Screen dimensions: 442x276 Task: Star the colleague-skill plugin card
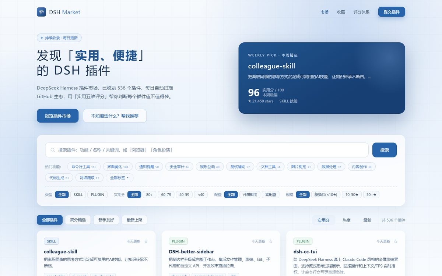coord(146,241)
